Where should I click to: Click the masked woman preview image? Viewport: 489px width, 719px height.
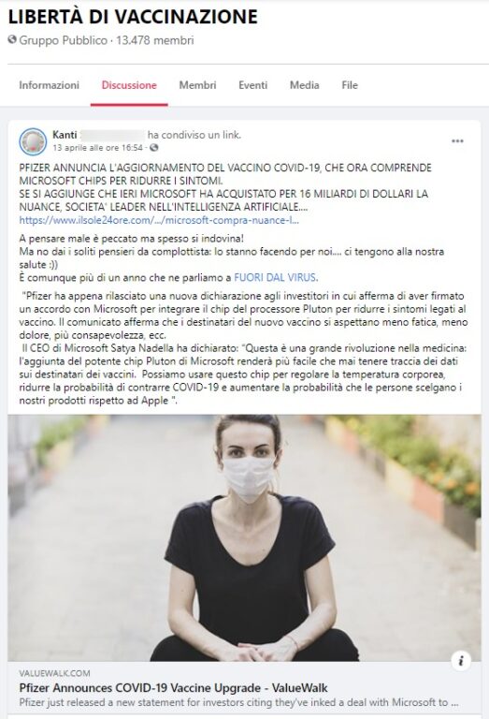(245, 538)
